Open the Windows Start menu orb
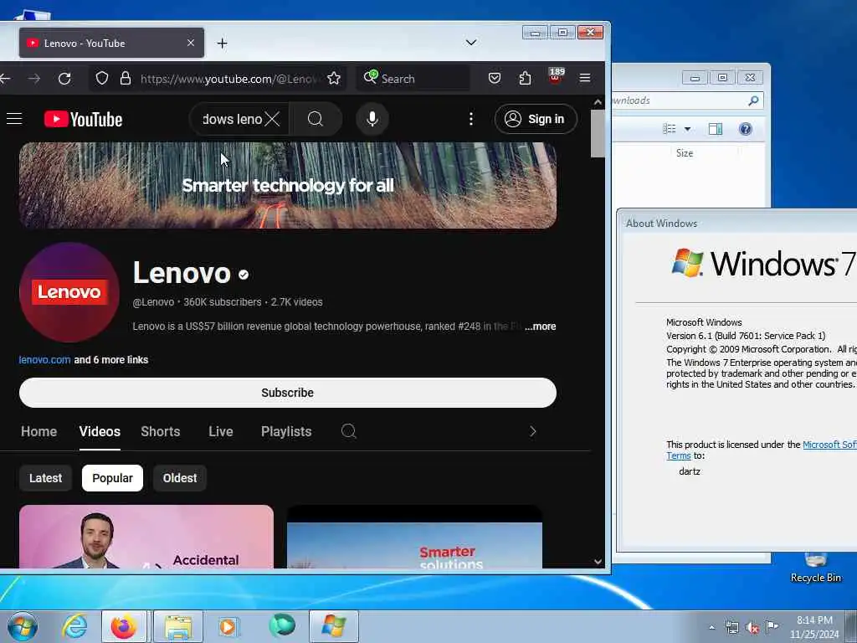The width and height of the screenshot is (857, 643). pos(23,626)
